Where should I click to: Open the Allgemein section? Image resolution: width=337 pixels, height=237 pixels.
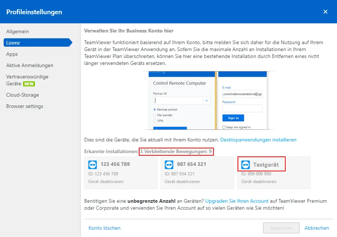(x=17, y=31)
